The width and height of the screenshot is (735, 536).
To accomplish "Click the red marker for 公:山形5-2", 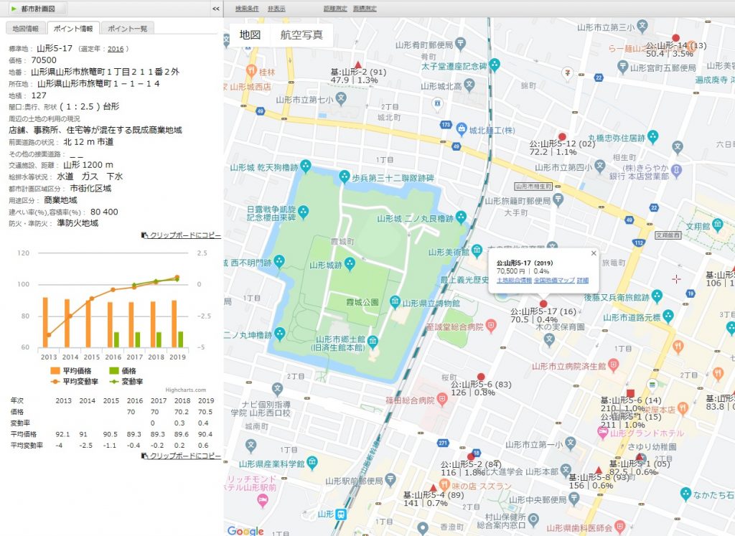I will pos(471,457).
